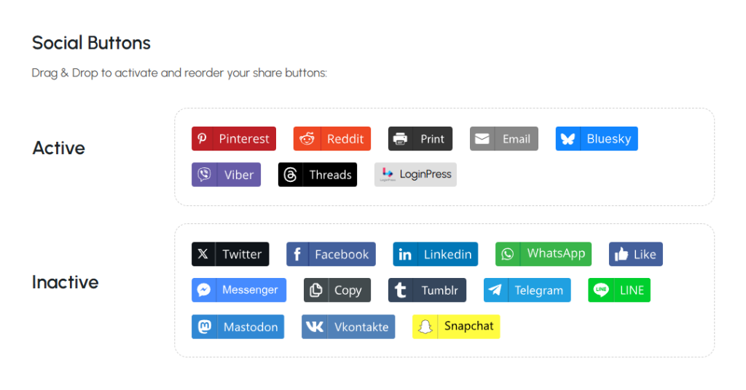
Task: Click the Pinterest logo icon
Action: click(x=203, y=138)
